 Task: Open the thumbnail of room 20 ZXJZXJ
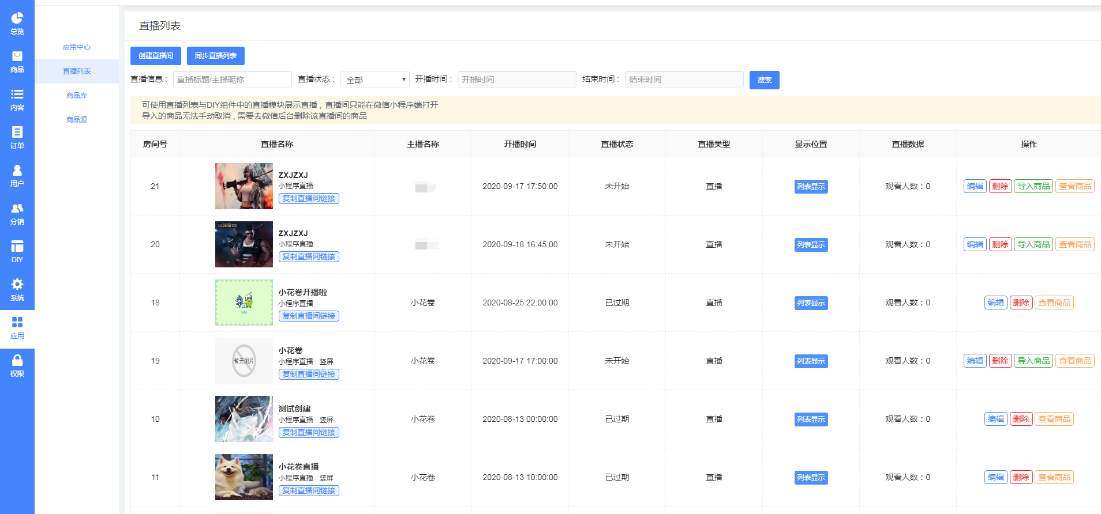pyautogui.click(x=244, y=244)
